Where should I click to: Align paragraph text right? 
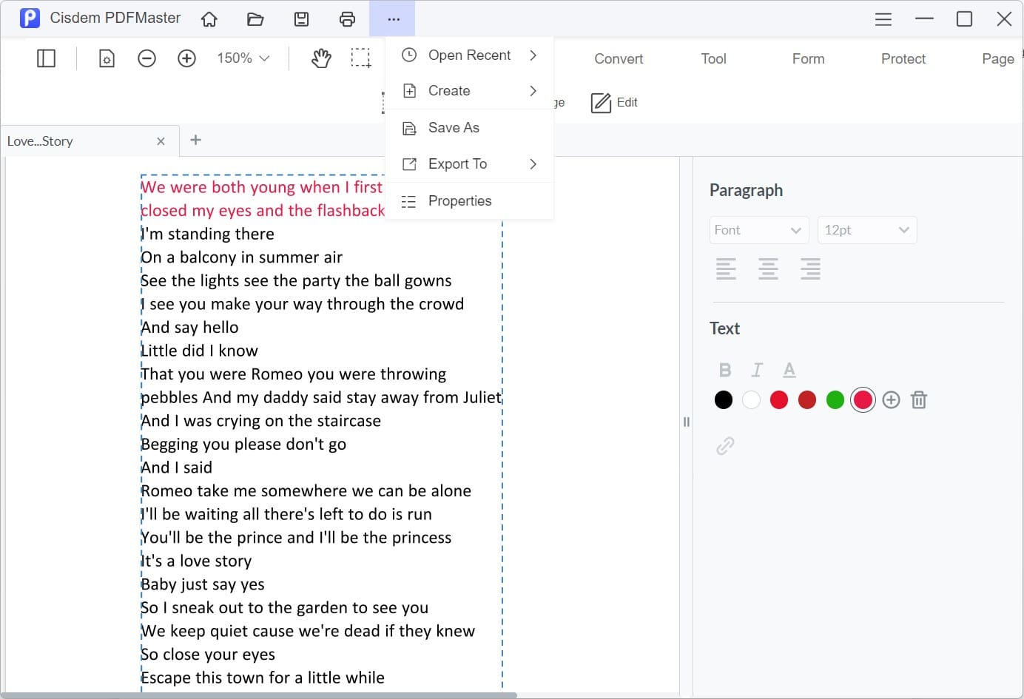point(810,269)
